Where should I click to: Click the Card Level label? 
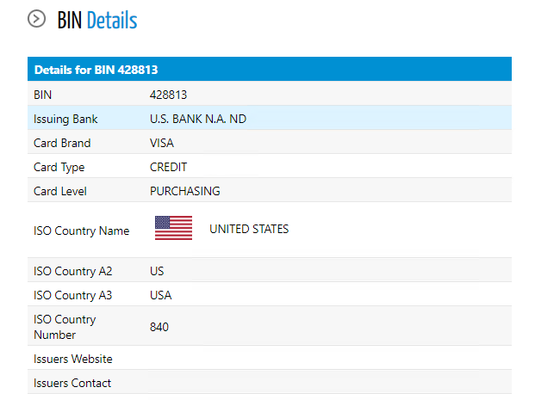click(60, 192)
